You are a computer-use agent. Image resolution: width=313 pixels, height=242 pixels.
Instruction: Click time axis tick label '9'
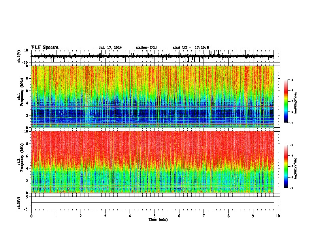click(x=253, y=216)
